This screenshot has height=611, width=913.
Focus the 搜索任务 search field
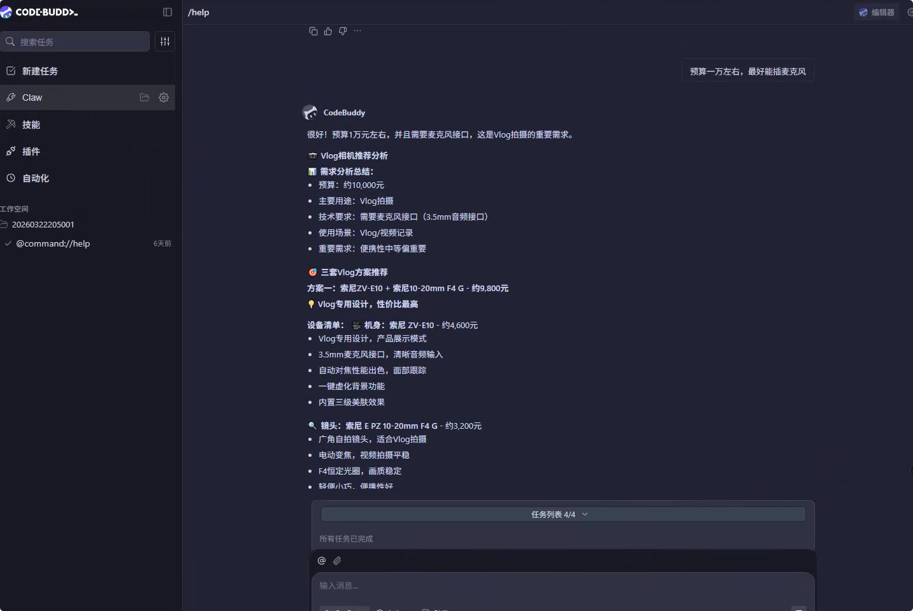tap(75, 41)
